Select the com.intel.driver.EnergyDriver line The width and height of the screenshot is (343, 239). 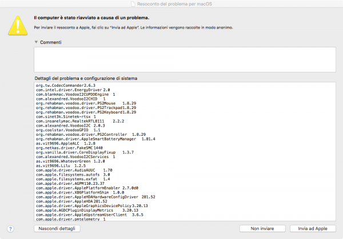click(73, 90)
